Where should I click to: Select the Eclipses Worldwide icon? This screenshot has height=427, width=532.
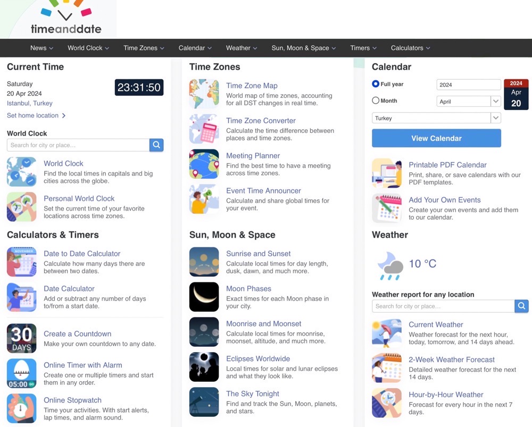click(204, 367)
